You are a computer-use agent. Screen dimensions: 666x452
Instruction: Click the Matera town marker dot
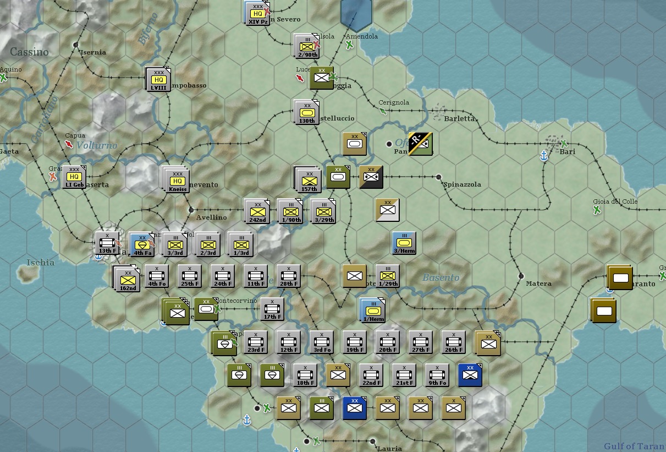[x=521, y=276]
